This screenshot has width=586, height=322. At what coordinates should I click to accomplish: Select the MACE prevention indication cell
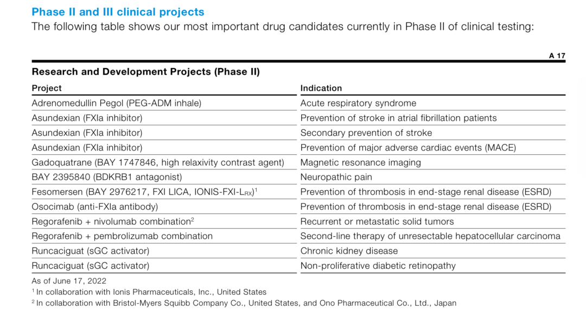408,148
